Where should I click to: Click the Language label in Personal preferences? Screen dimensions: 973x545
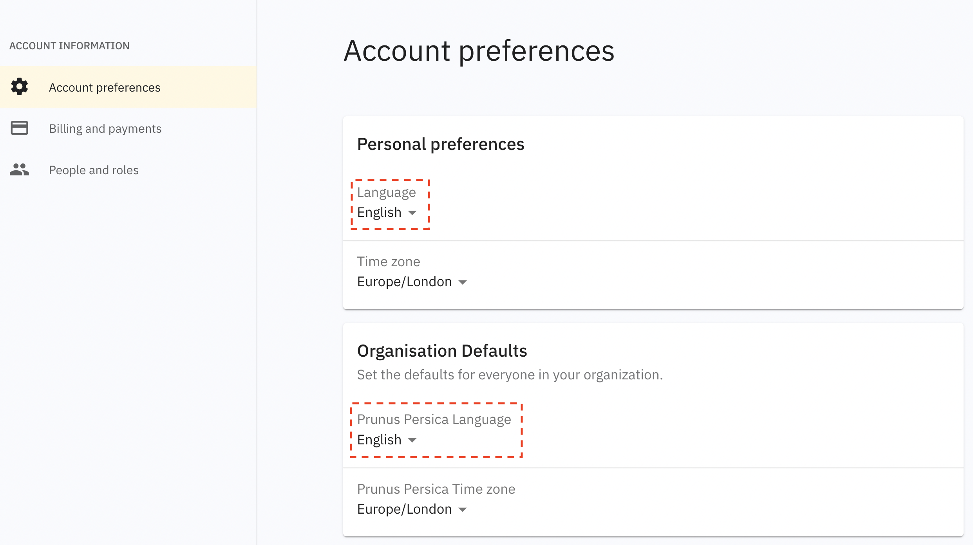[386, 192]
